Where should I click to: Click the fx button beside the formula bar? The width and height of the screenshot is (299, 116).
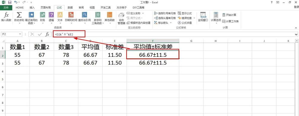[47, 34]
